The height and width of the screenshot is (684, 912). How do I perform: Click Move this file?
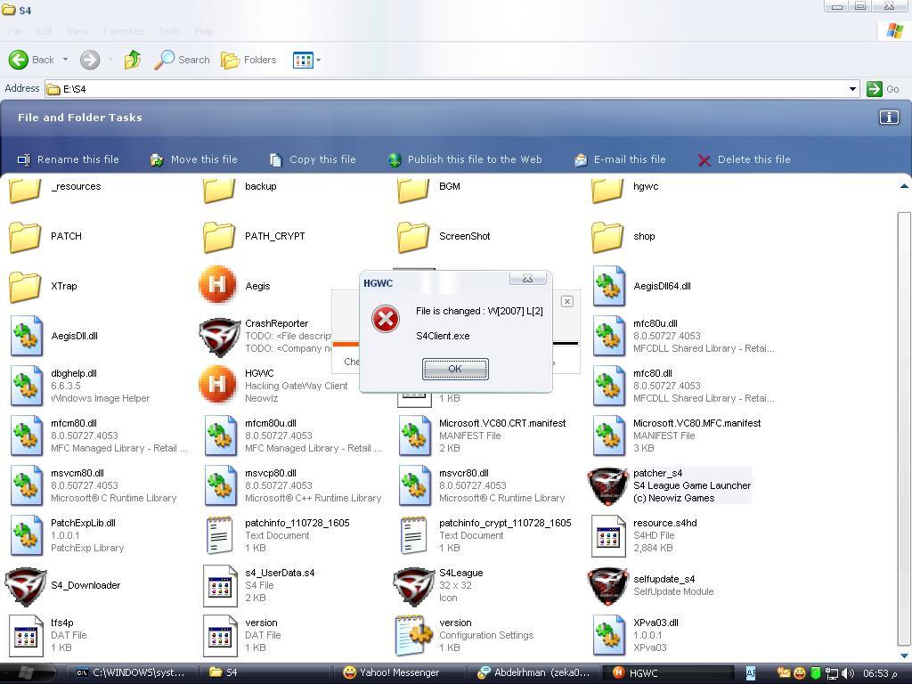point(193,159)
